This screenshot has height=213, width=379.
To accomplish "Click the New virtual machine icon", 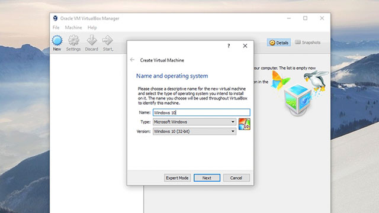I will 57,40.
